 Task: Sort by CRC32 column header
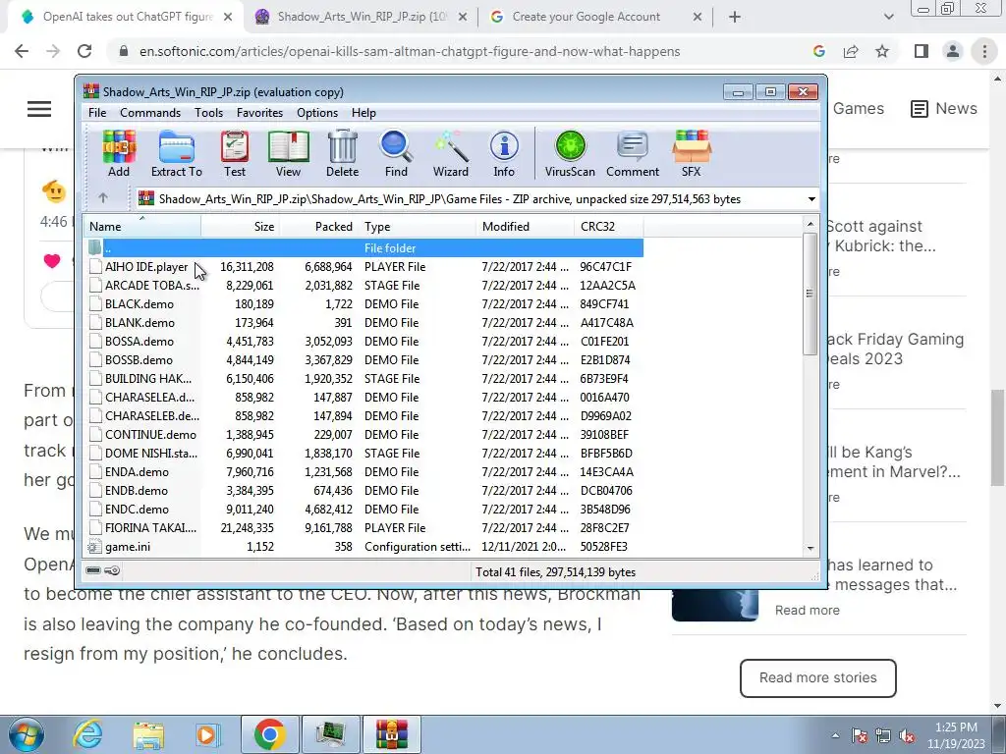[609, 227]
